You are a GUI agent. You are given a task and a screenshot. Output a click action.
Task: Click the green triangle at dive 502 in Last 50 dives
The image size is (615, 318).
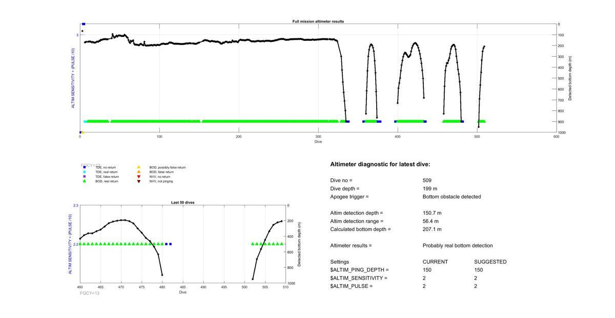point(253,244)
